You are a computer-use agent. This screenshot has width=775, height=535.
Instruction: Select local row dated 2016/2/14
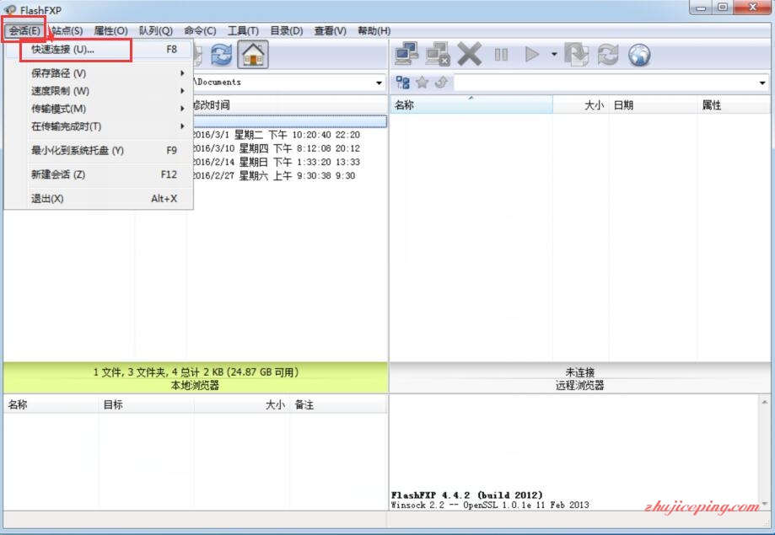click(x=276, y=162)
